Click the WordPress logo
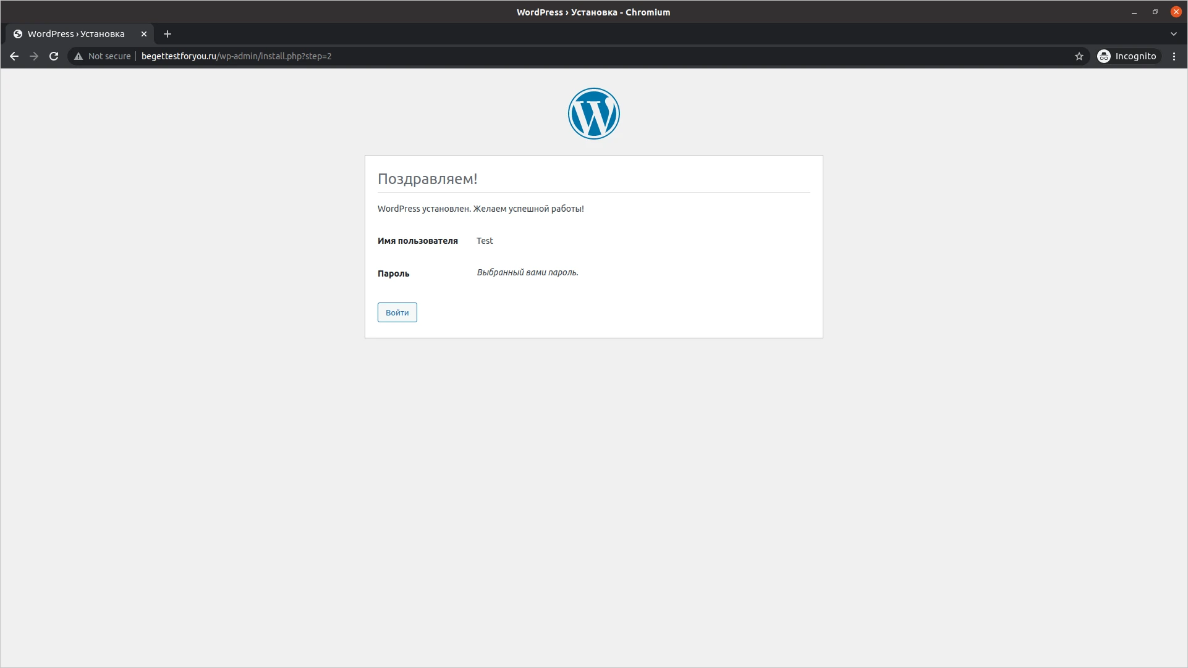 tap(593, 114)
